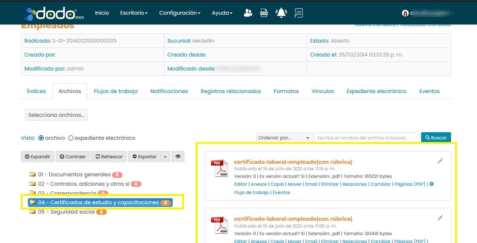Switch to the Formatos tab

(286, 91)
